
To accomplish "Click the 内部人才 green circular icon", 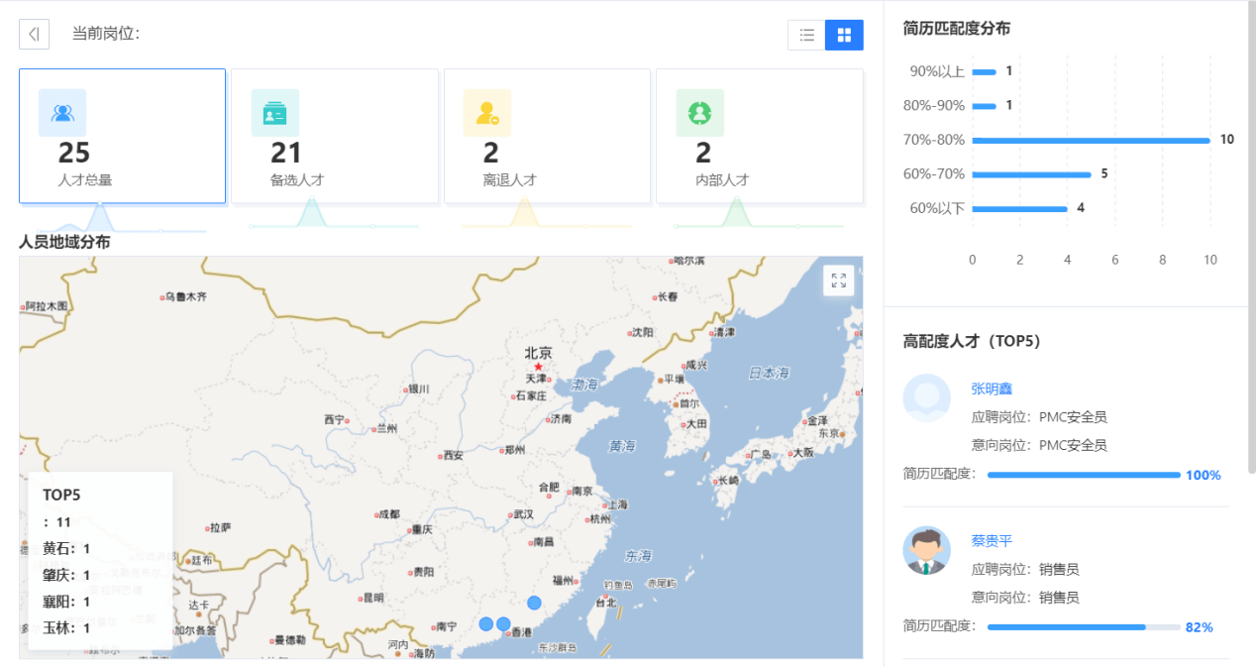I will tap(699, 113).
